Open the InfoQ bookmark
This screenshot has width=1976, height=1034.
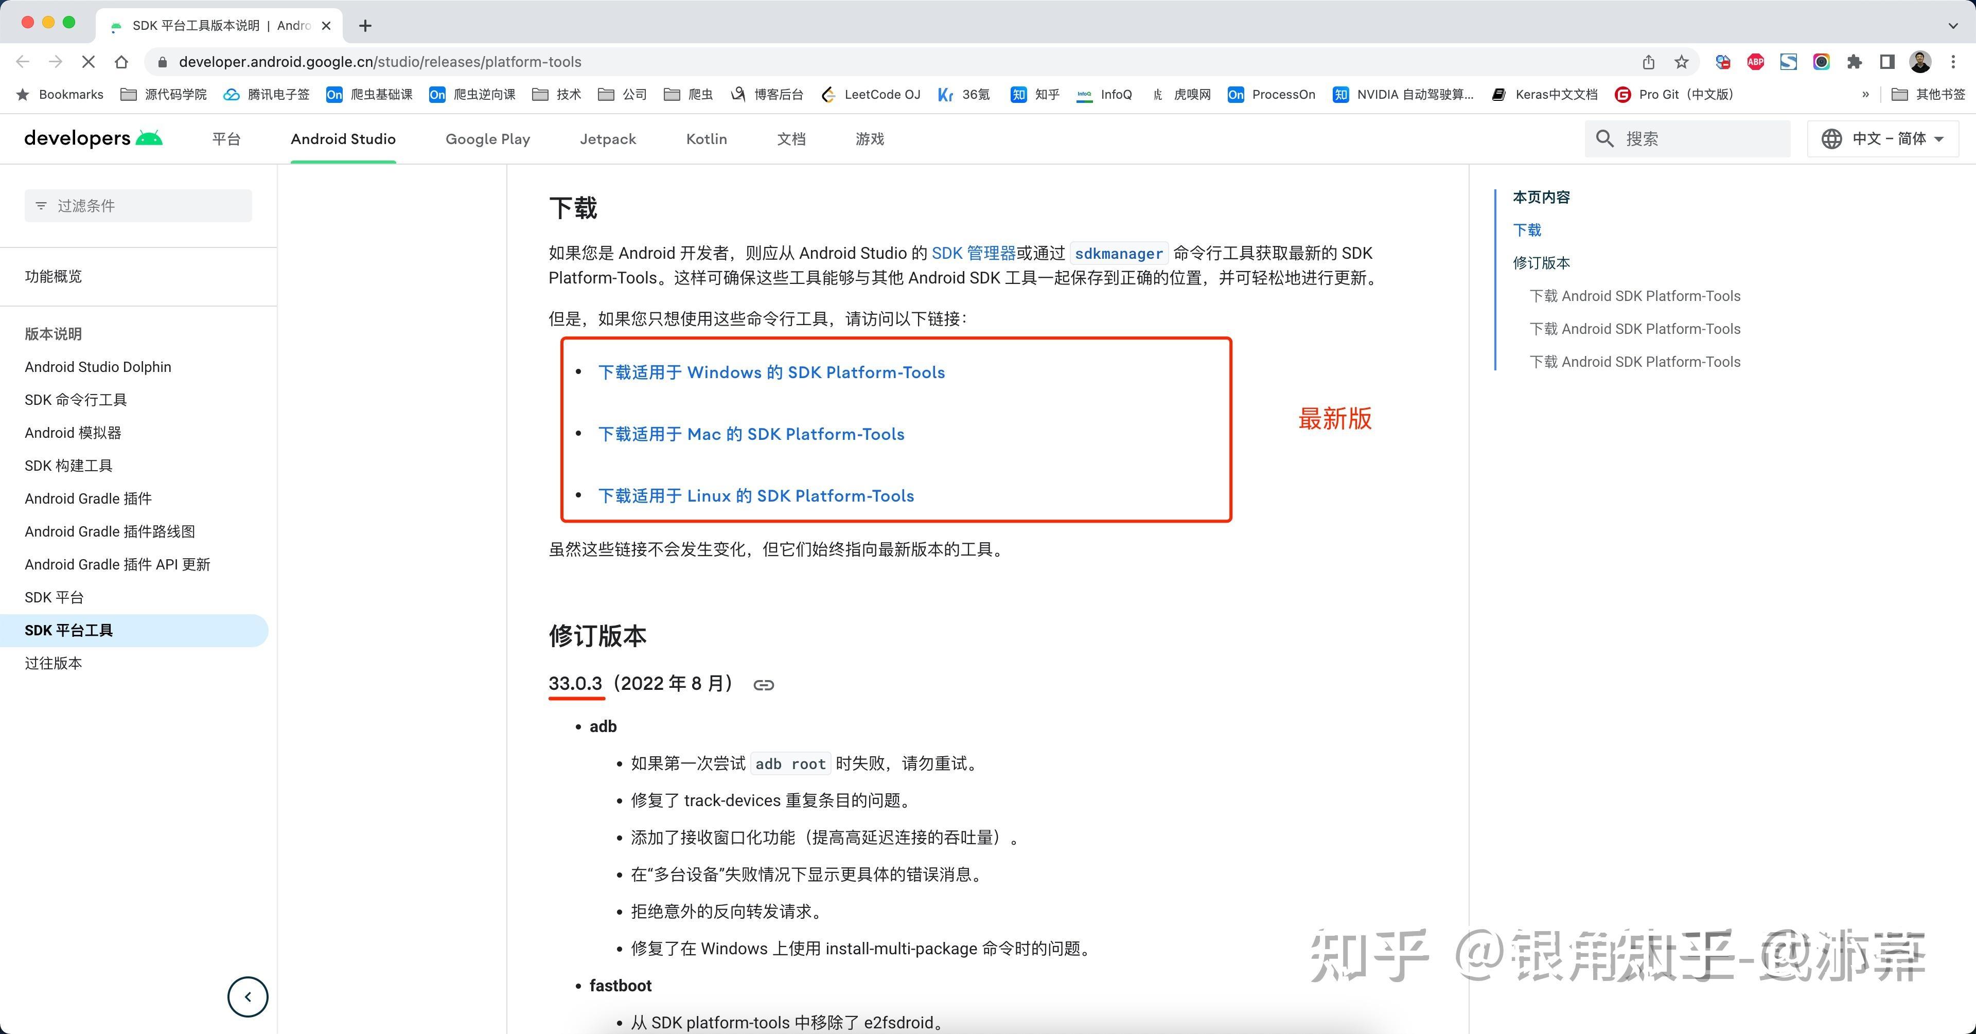point(1105,94)
